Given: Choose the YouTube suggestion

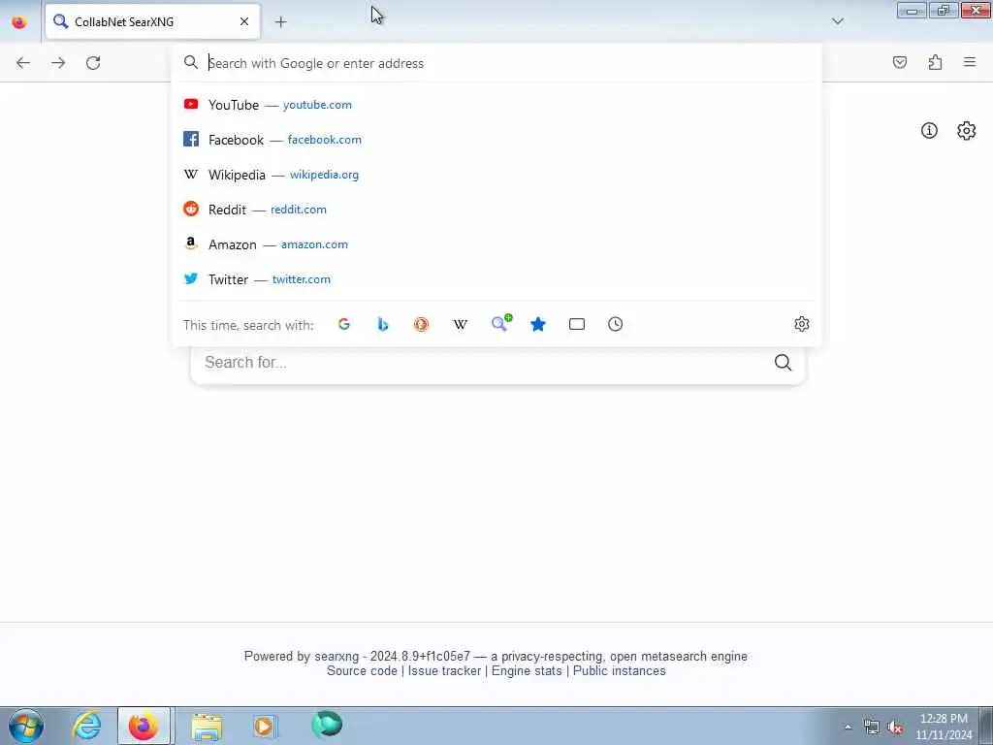Looking at the screenshot, I should coord(496,105).
